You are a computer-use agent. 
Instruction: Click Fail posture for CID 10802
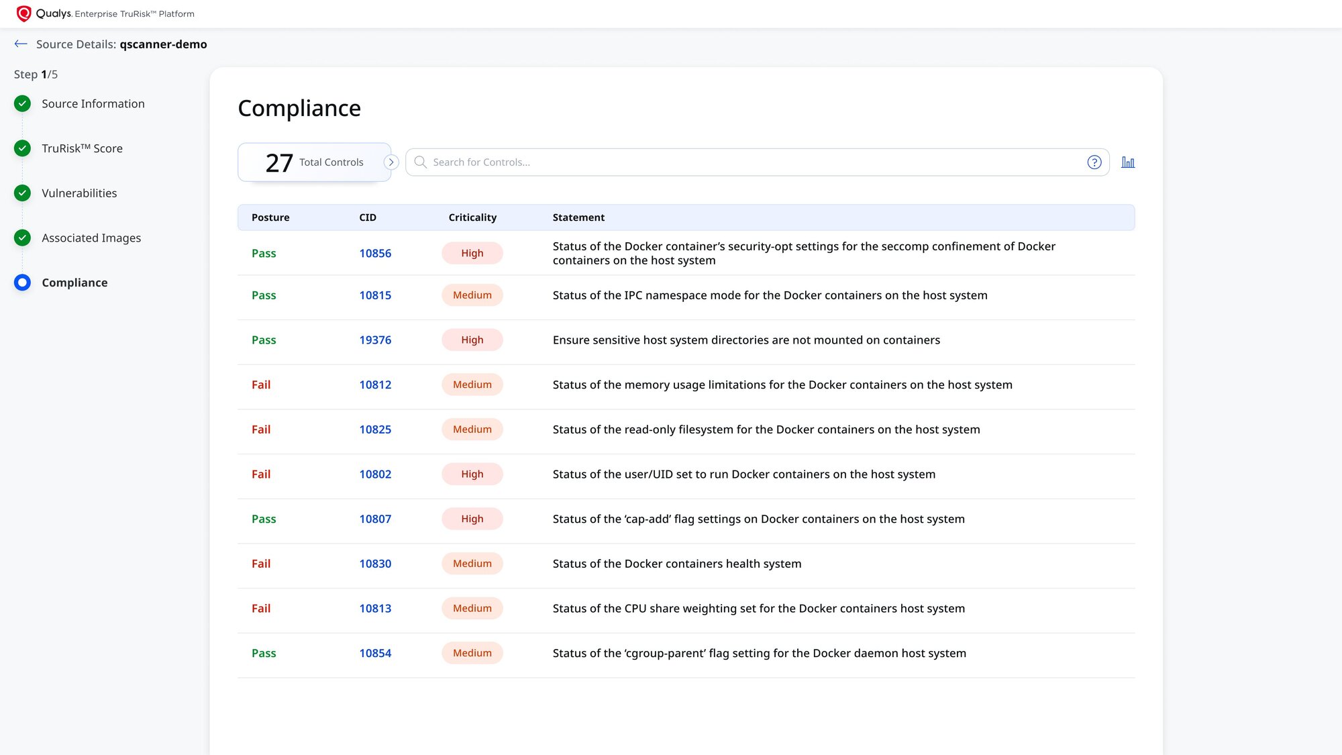(x=261, y=474)
